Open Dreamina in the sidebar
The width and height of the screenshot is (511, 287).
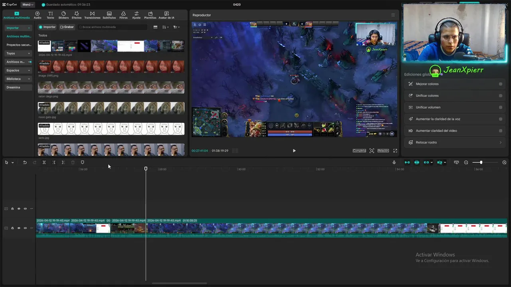[x=18, y=87]
